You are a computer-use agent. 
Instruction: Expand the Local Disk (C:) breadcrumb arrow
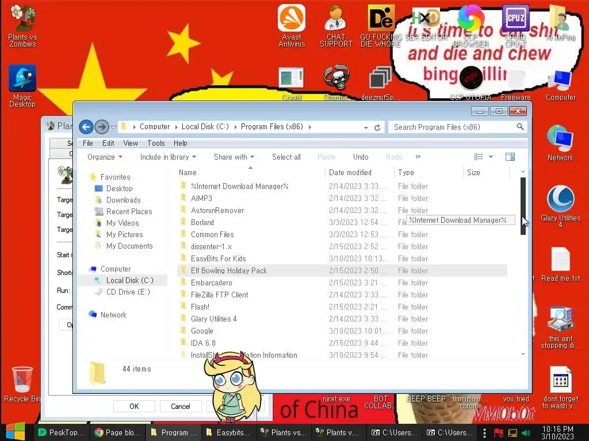point(235,127)
